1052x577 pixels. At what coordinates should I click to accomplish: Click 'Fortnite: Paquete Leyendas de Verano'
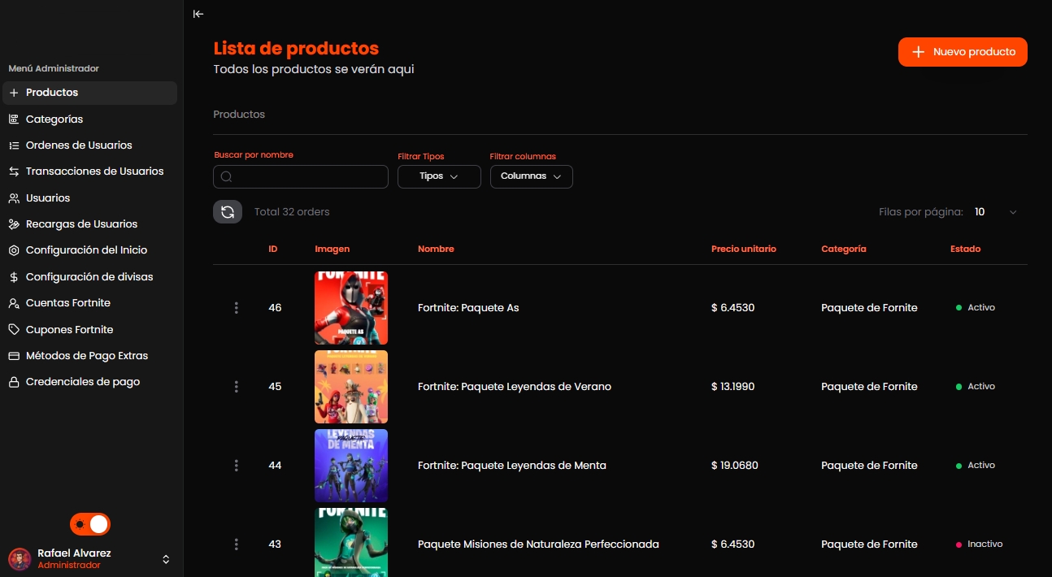click(x=515, y=387)
